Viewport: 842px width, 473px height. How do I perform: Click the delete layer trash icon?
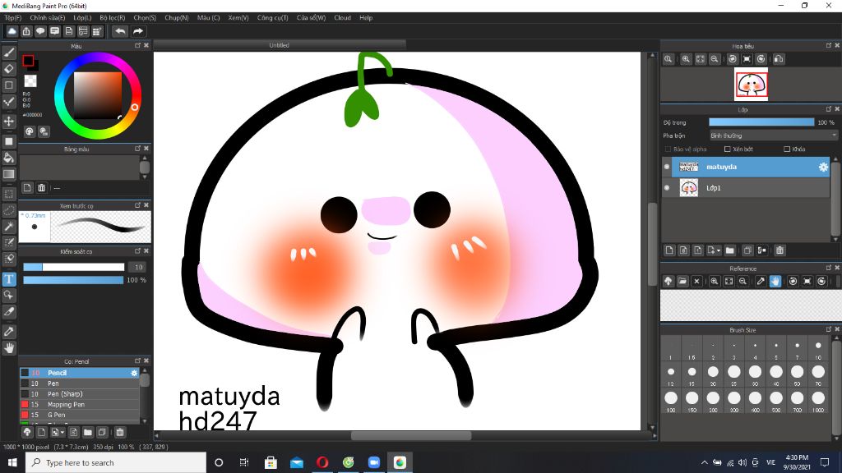click(780, 250)
